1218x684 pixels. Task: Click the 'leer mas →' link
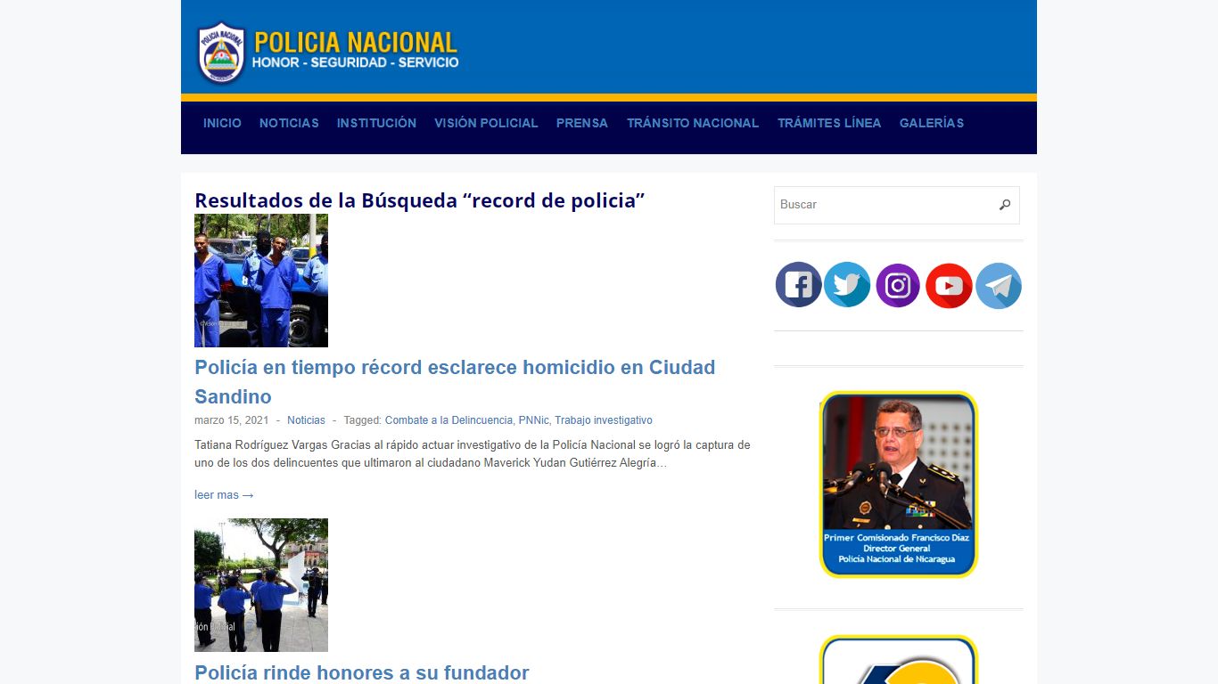pos(224,495)
